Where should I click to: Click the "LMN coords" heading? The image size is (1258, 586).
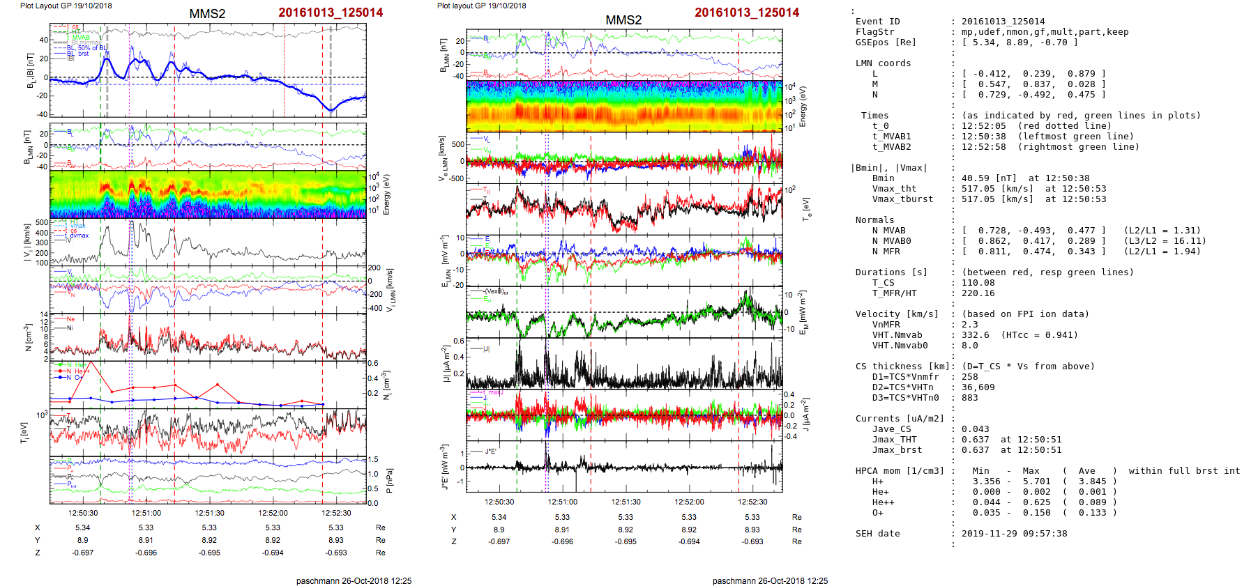tap(883, 63)
